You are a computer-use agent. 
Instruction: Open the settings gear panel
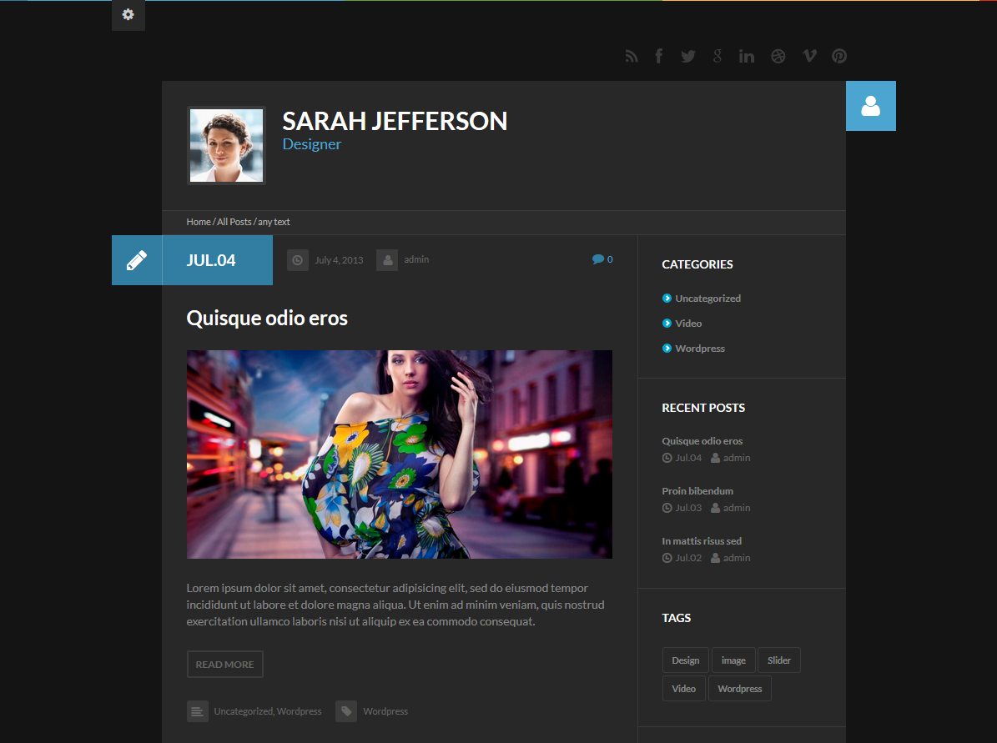pyautogui.click(x=128, y=15)
